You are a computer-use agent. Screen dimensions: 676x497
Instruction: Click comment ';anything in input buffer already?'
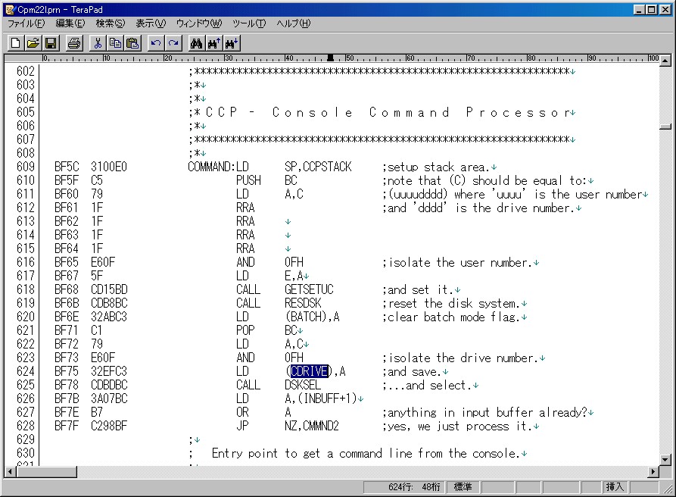(484, 412)
